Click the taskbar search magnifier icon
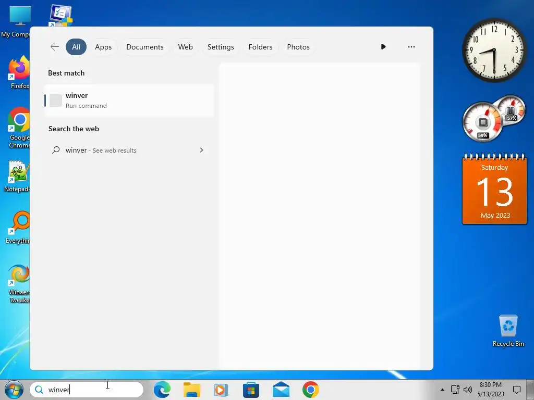Image resolution: width=534 pixels, height=400 pixels. point(39,390)
